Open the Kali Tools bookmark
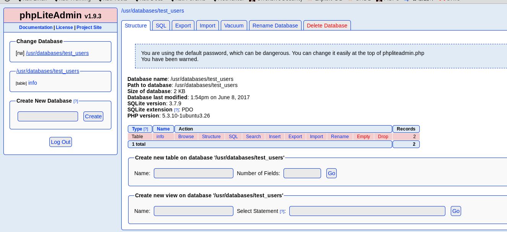The image size is (507, 232). pos(114,0)
